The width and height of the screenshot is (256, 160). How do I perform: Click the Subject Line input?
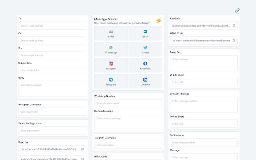click(52, 70)
